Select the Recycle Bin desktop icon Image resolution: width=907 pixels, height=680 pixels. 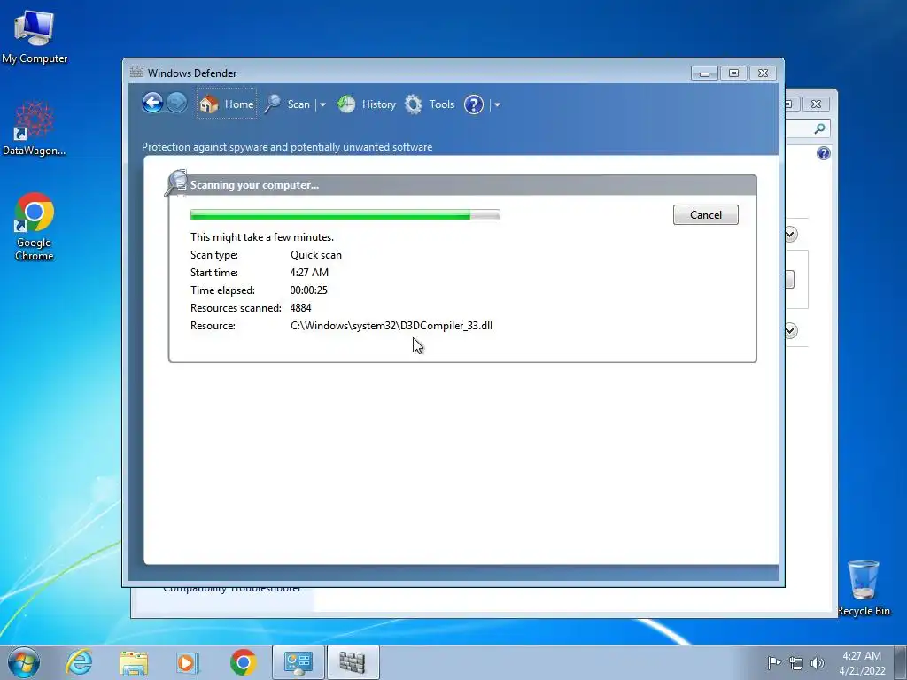(x=864, y=588)
